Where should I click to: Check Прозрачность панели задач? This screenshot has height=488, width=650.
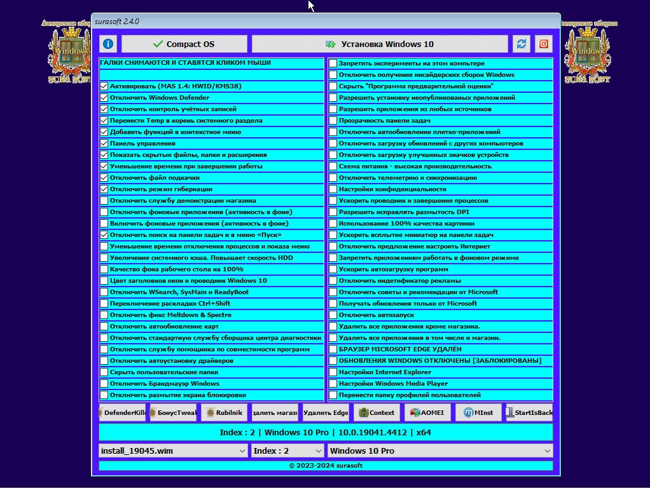point(333,121)
